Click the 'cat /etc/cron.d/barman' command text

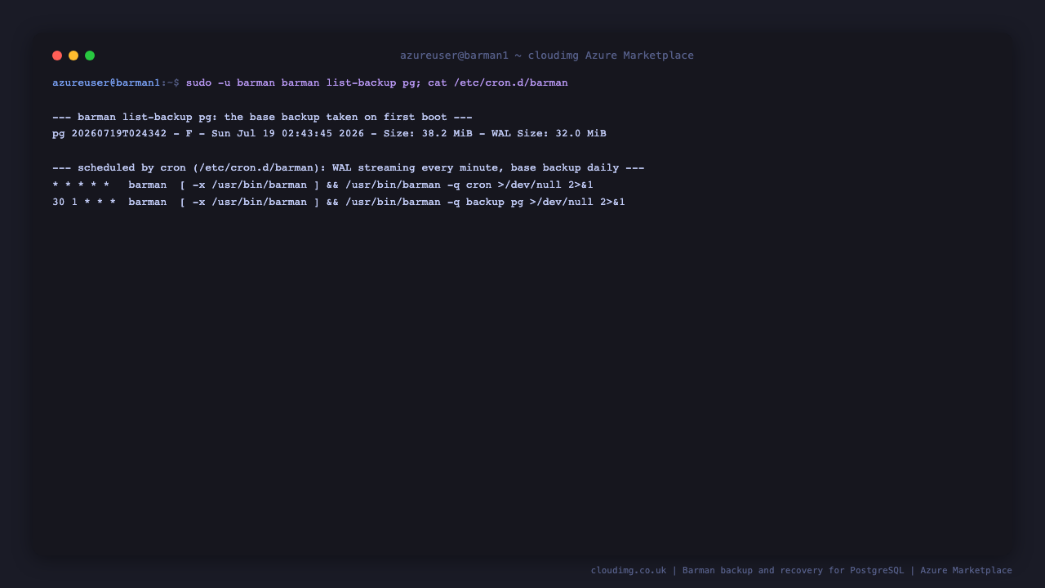point(498,82)
